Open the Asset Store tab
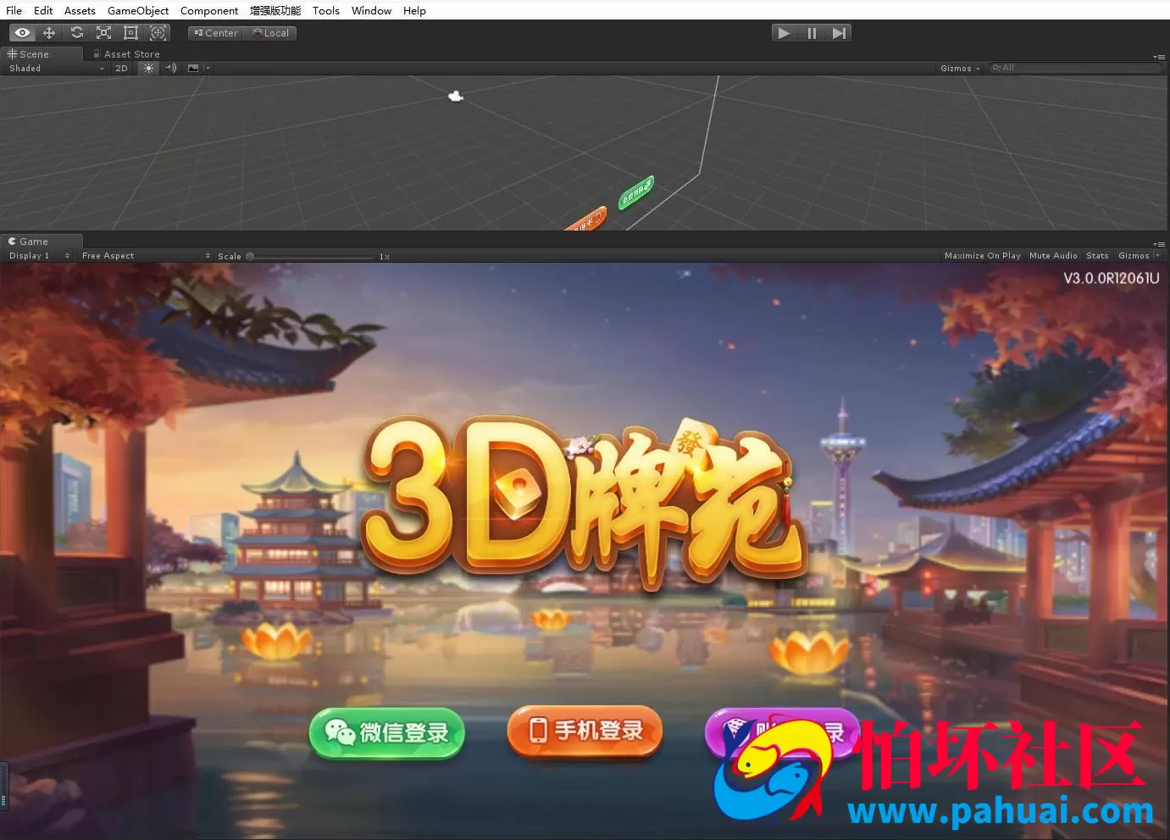 pyautogui.click(x=126, y=53)
